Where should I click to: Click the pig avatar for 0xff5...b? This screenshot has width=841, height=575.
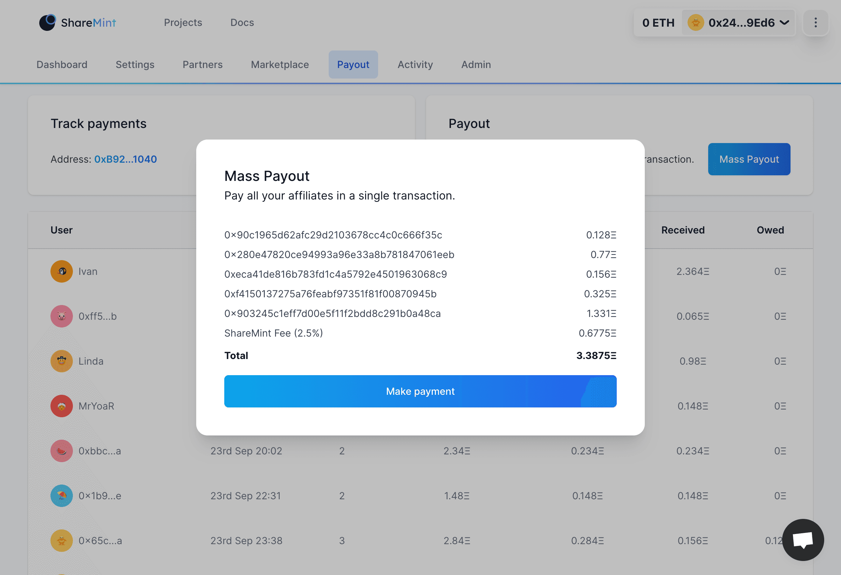tap(62, 316)
